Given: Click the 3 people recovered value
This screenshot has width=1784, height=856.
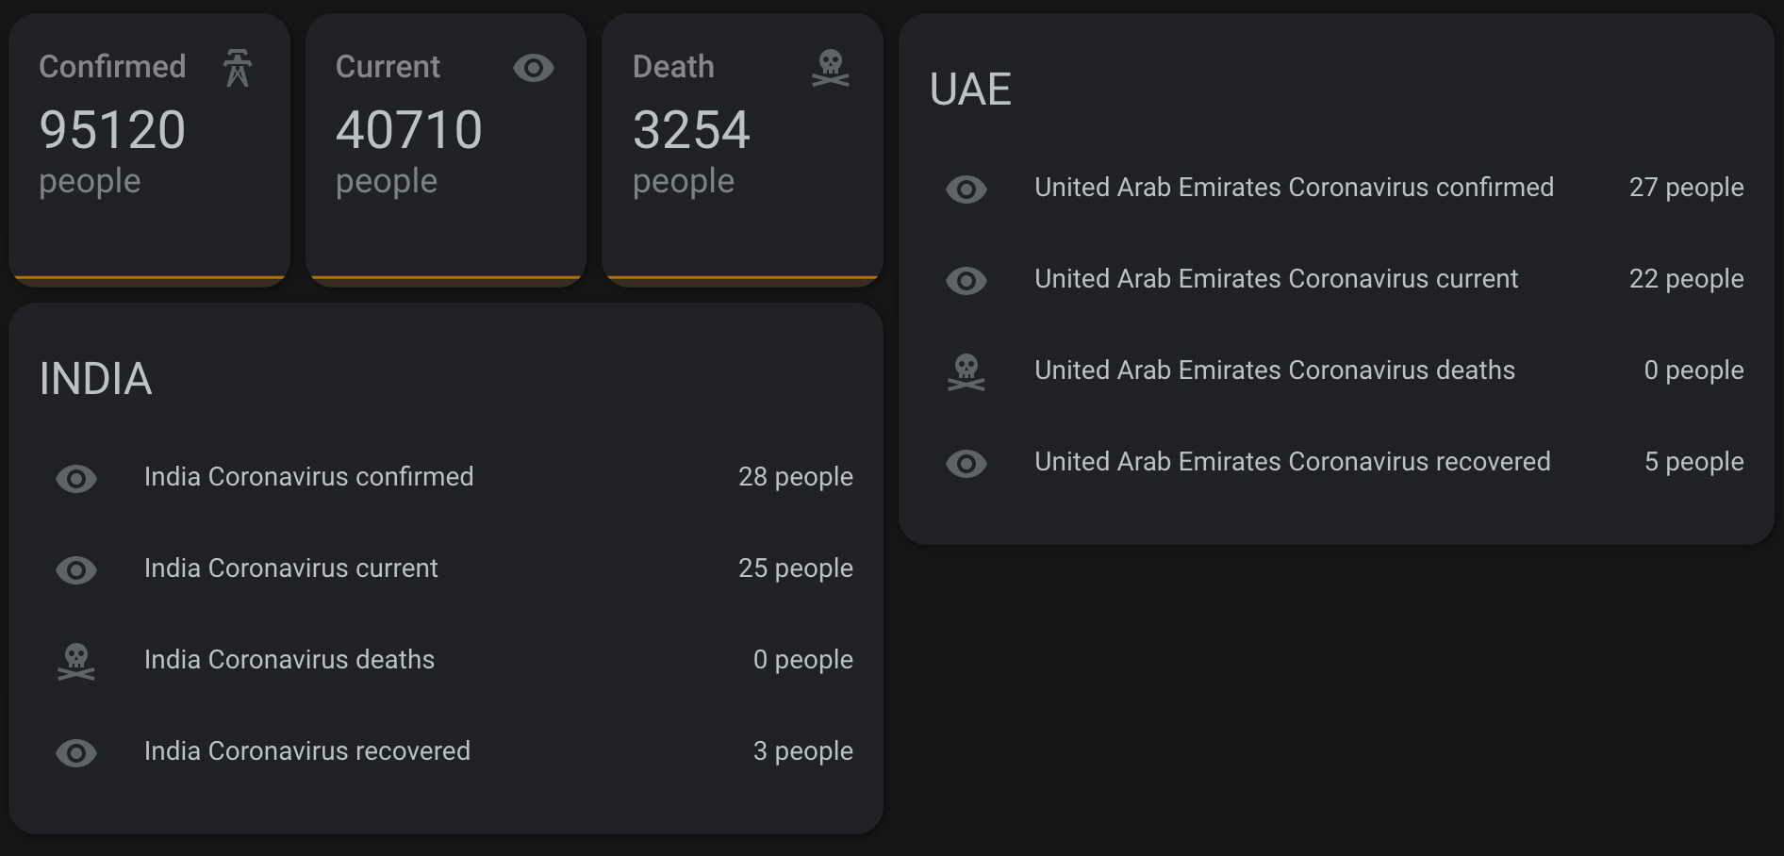Looking at the screenshot, I should coord(803,751).
